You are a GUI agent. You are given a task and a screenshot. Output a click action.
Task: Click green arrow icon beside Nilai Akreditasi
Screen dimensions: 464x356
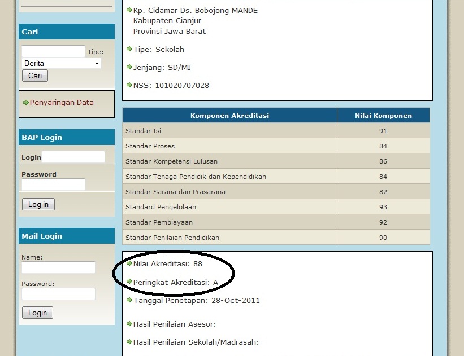129,263
